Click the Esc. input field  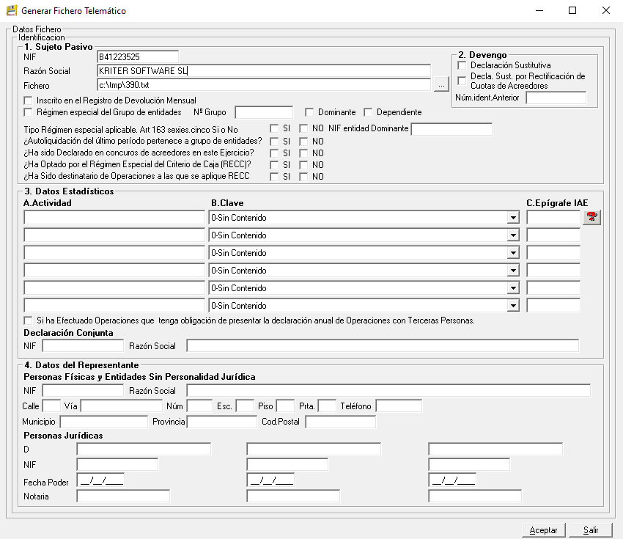tap(245, 406)
